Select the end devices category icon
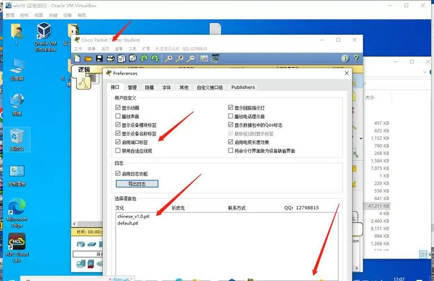The width and height of the screenshot is (434, 281). click(81, 264)
